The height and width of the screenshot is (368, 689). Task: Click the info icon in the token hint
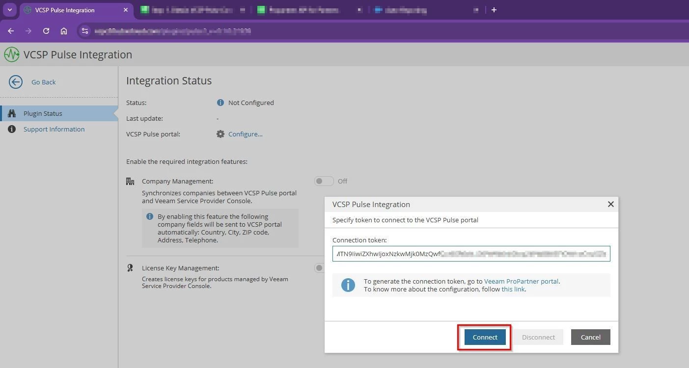coord(348,285)
